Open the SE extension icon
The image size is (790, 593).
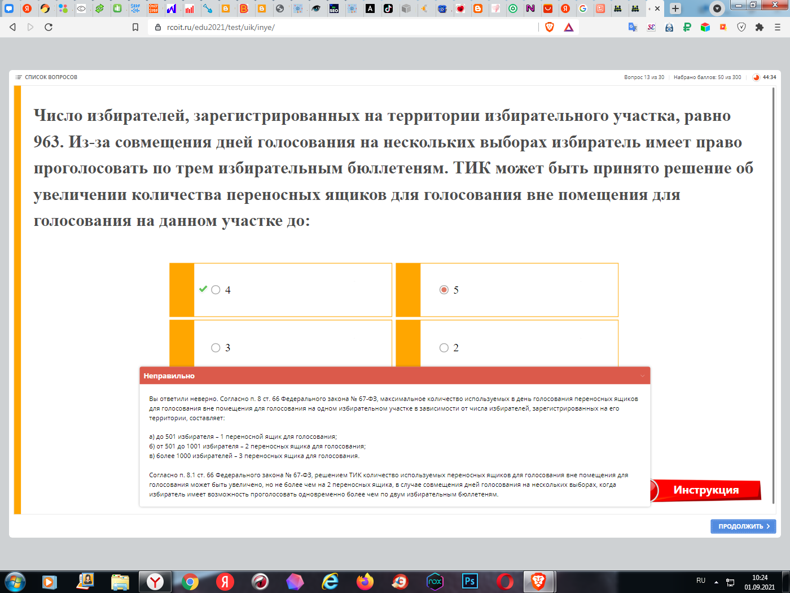pos(651,27)
